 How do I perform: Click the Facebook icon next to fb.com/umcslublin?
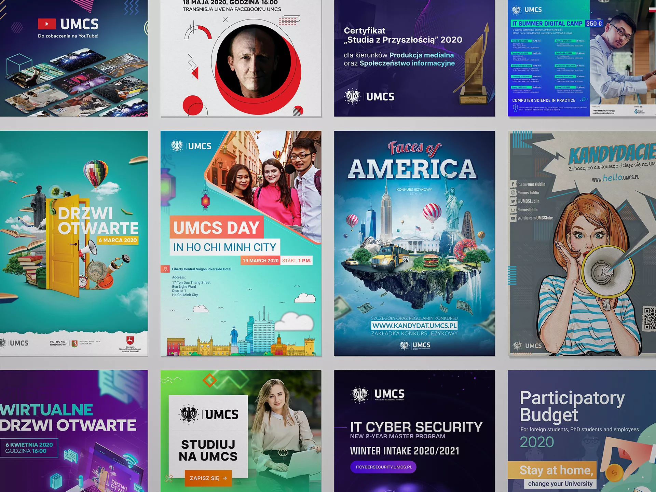click(513, 184)
